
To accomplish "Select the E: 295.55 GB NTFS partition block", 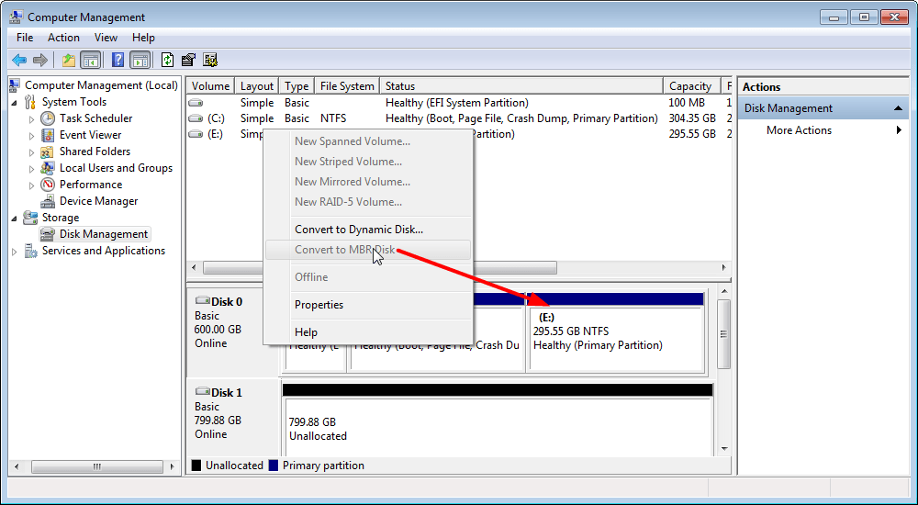I will pyautogui.click(x=616, y=332).
